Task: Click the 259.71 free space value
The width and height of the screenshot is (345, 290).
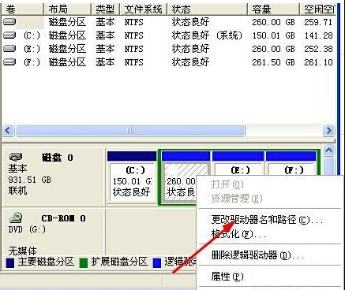Action: click(x=318, y=22)
